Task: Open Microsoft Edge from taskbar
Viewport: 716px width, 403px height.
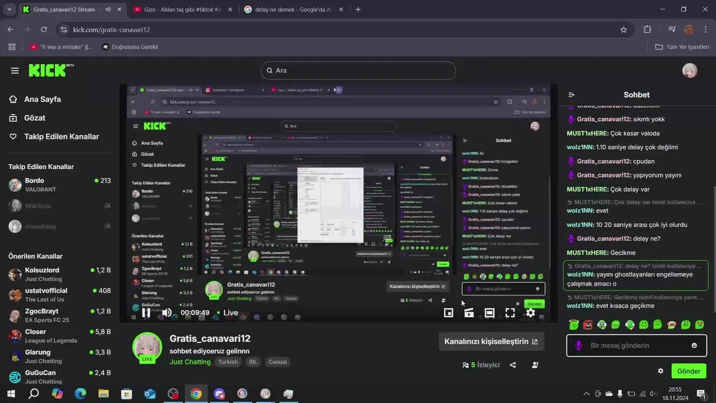Action: (x=81, y=393)
